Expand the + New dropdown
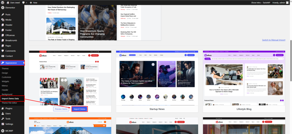This screenshot has height=134, width=292. tap(33, 2)
